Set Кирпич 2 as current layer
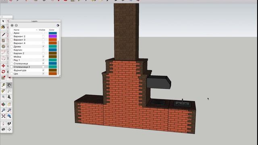 click(x=12, y=53)
